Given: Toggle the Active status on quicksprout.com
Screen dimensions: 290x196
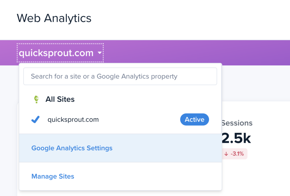Looking at the screenshot, I should 195,119.
